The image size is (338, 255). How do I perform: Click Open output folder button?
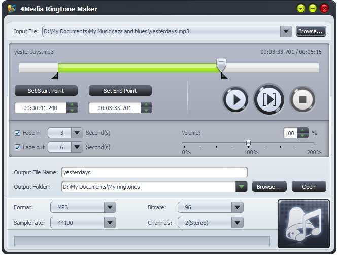coord(309,187)
